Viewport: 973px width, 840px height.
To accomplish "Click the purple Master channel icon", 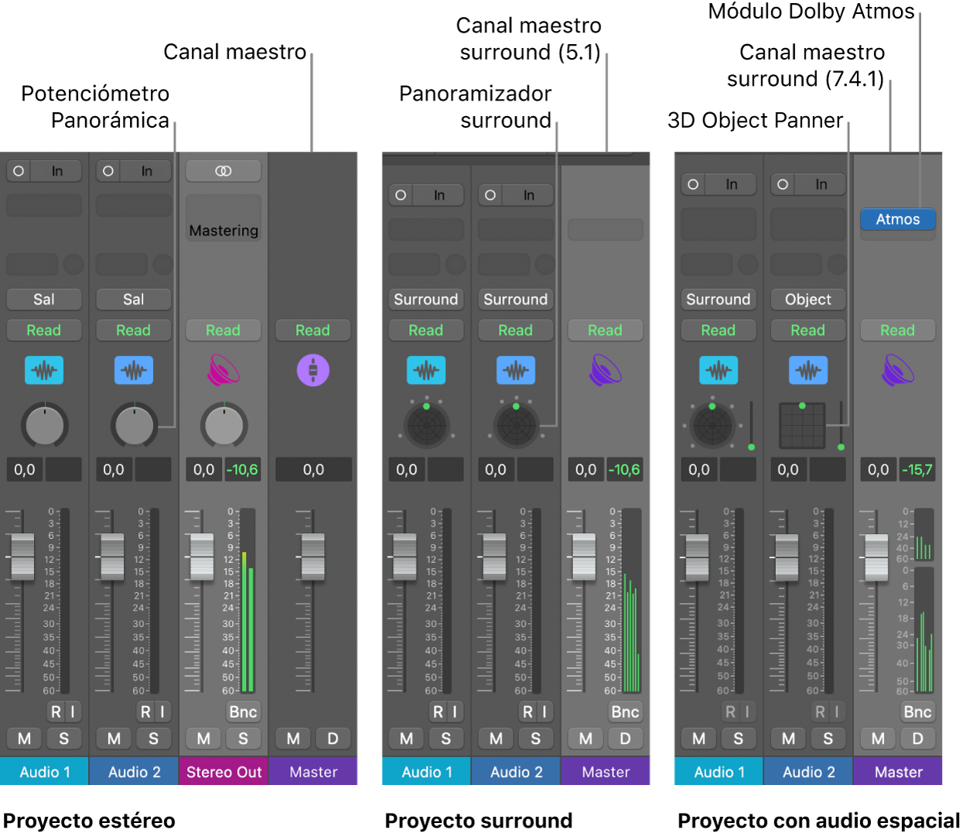I will point(313,370).
